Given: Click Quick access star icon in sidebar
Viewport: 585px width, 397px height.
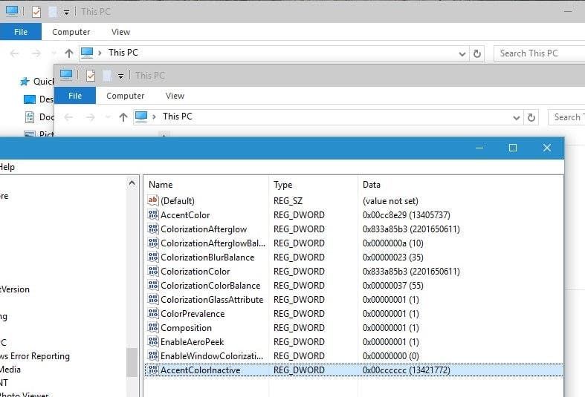Looking at the screenshot, I should coord(25,82).
